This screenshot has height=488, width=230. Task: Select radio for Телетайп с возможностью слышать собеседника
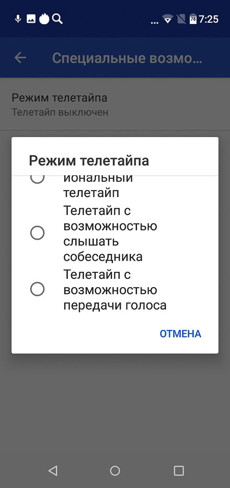pos(37,233)
